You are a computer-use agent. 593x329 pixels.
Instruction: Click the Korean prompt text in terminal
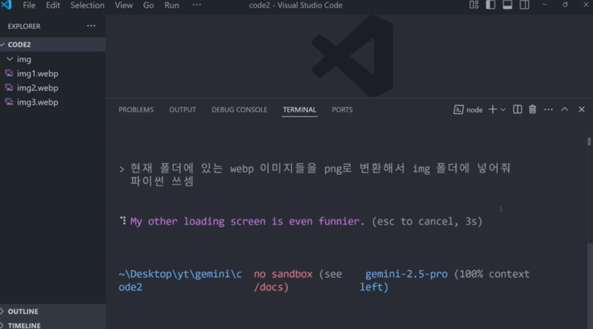[320, 174]
